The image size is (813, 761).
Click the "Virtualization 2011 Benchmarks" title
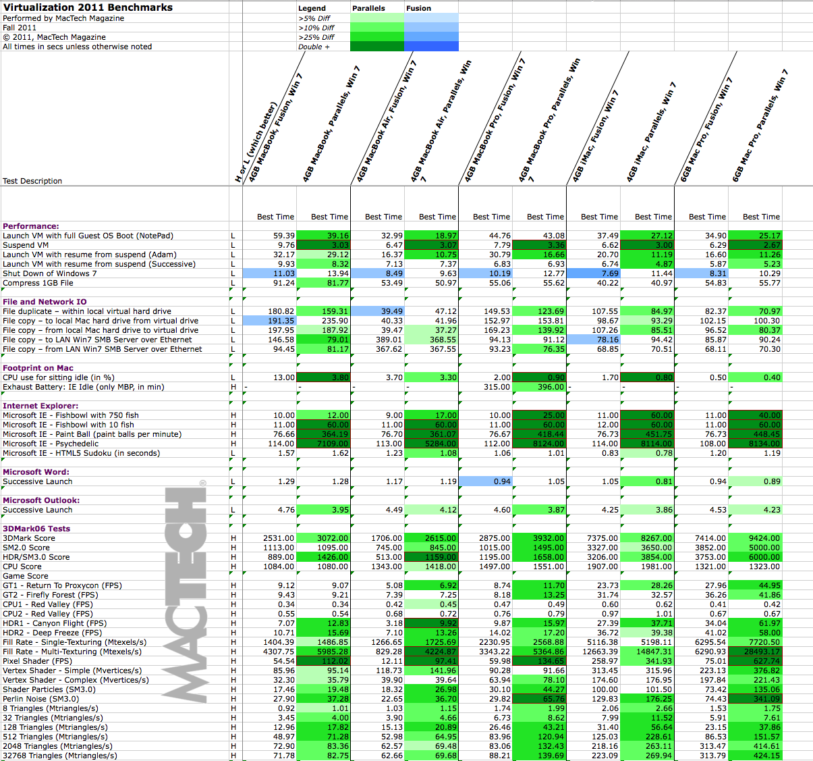tap(88, 7)
